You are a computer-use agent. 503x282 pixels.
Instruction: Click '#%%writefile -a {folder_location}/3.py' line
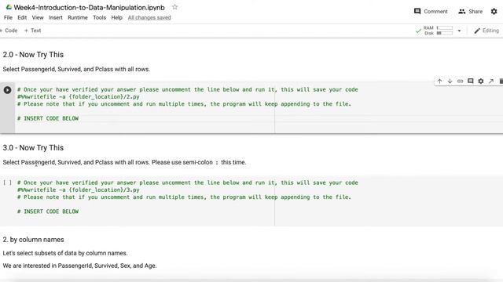pos(79,190)
